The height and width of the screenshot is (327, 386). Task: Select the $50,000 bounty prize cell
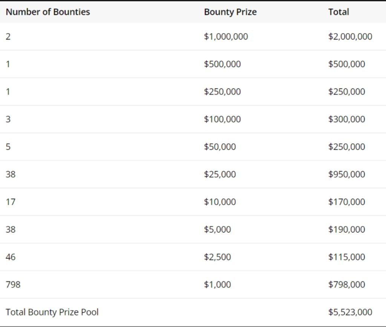[x=220, y=147]
